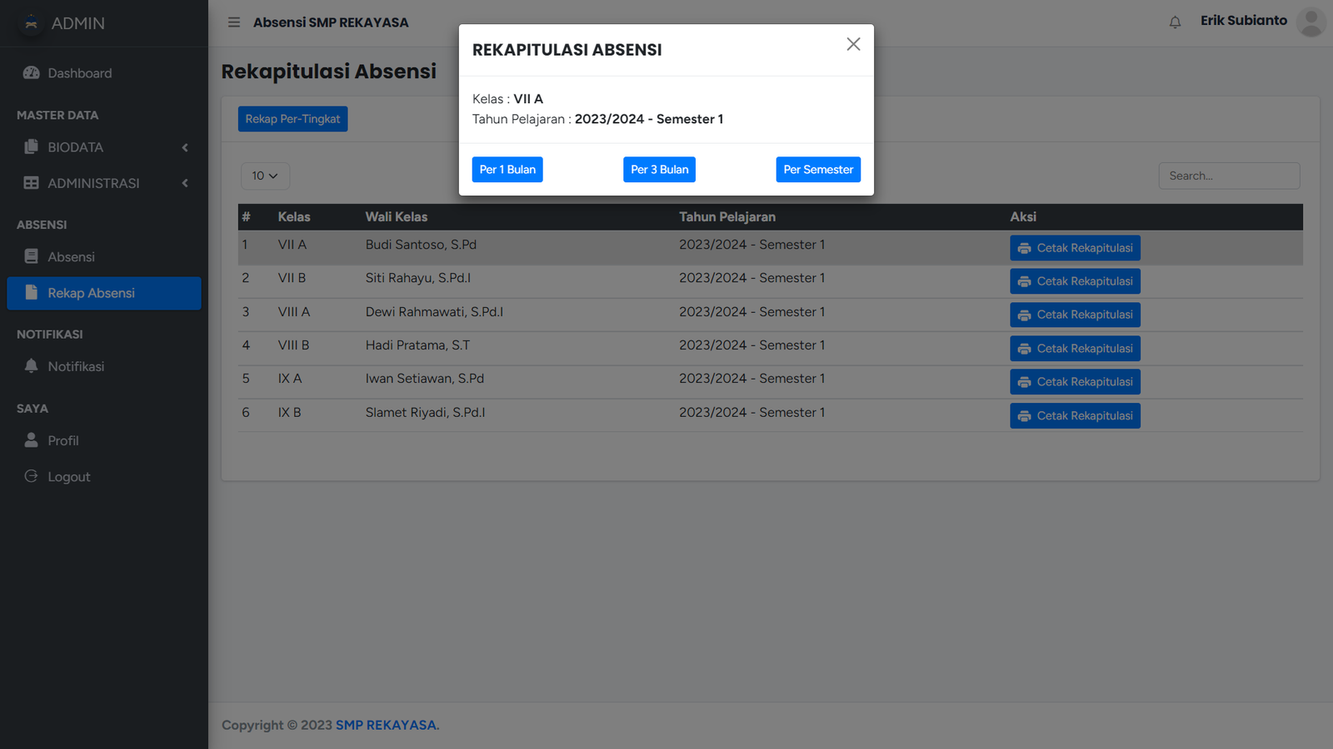Viewport: 1333px width, 749px height.
Task: Focus the Search input field
Action: [1229, 176]
